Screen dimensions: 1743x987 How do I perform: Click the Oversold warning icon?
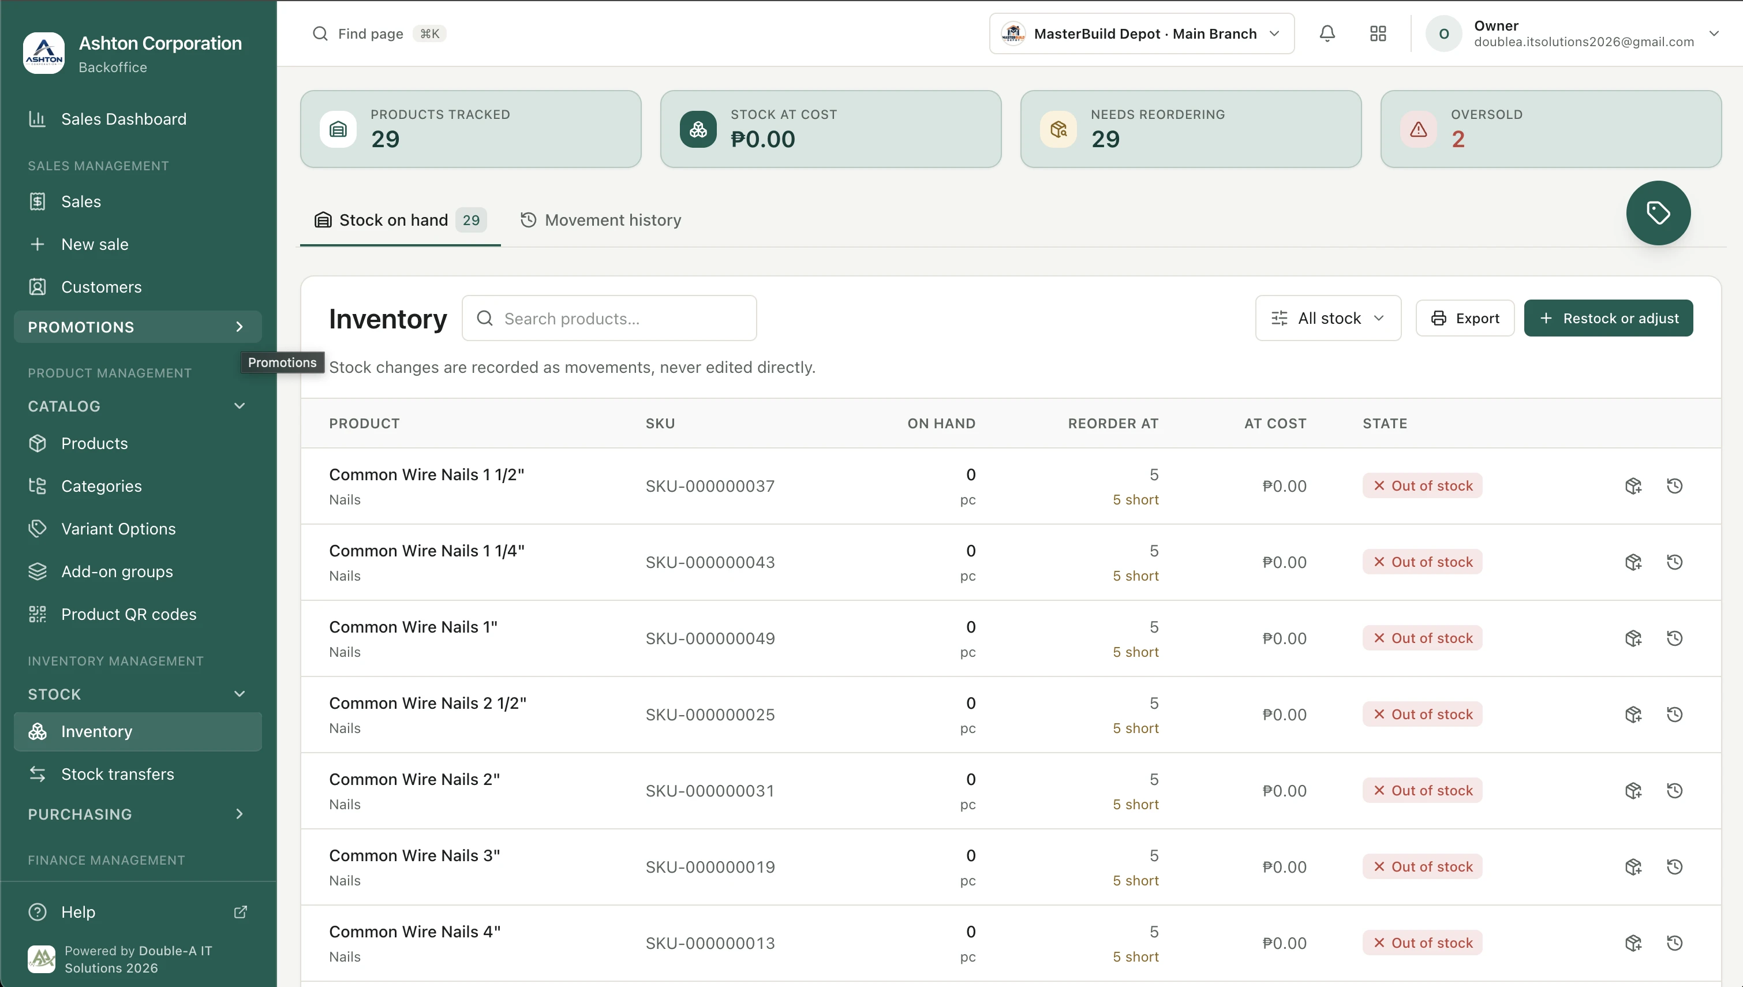click(x=1417, y=129)
